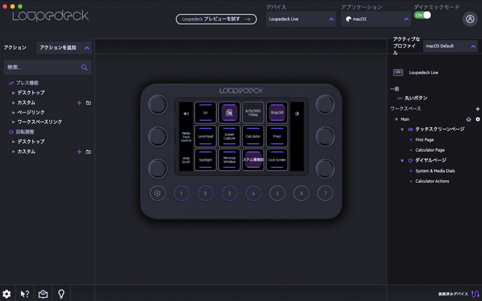Screen dimensions: 482x301
Task: Click the home icon for Main workspace
Action: click(x=469, y=119)
